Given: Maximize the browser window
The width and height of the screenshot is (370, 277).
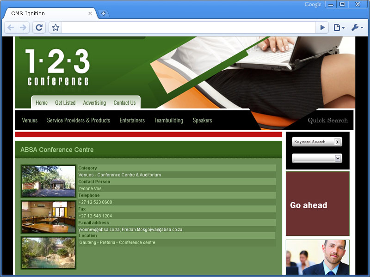Looking at the screenshot, I should point(342,4).
